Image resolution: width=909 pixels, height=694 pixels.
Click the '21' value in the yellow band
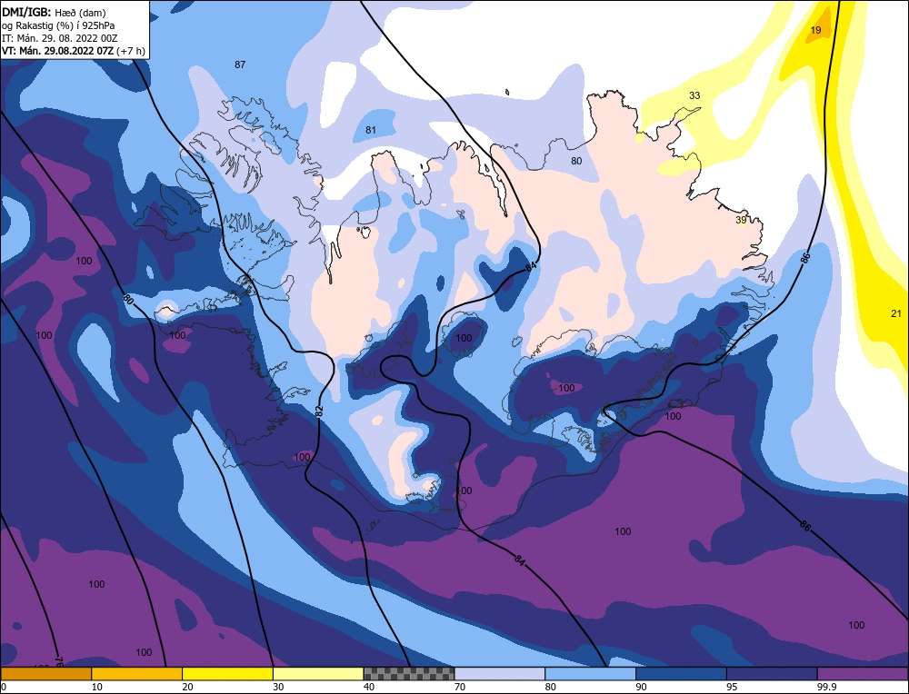(896, 313)
